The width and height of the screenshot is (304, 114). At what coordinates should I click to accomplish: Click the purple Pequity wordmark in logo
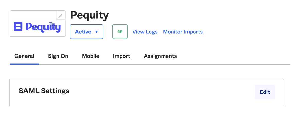(43, 27)
